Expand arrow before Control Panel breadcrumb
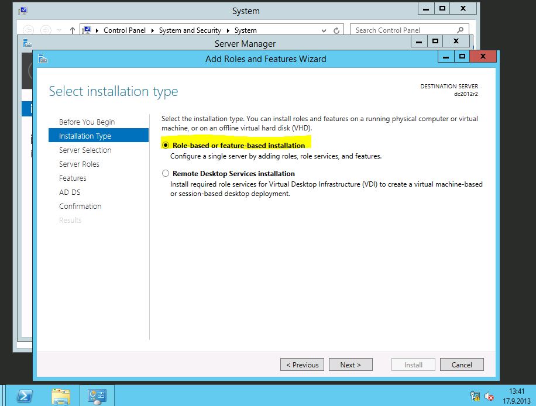The height and width of the screenshot is (406, 536). [97, 30]
